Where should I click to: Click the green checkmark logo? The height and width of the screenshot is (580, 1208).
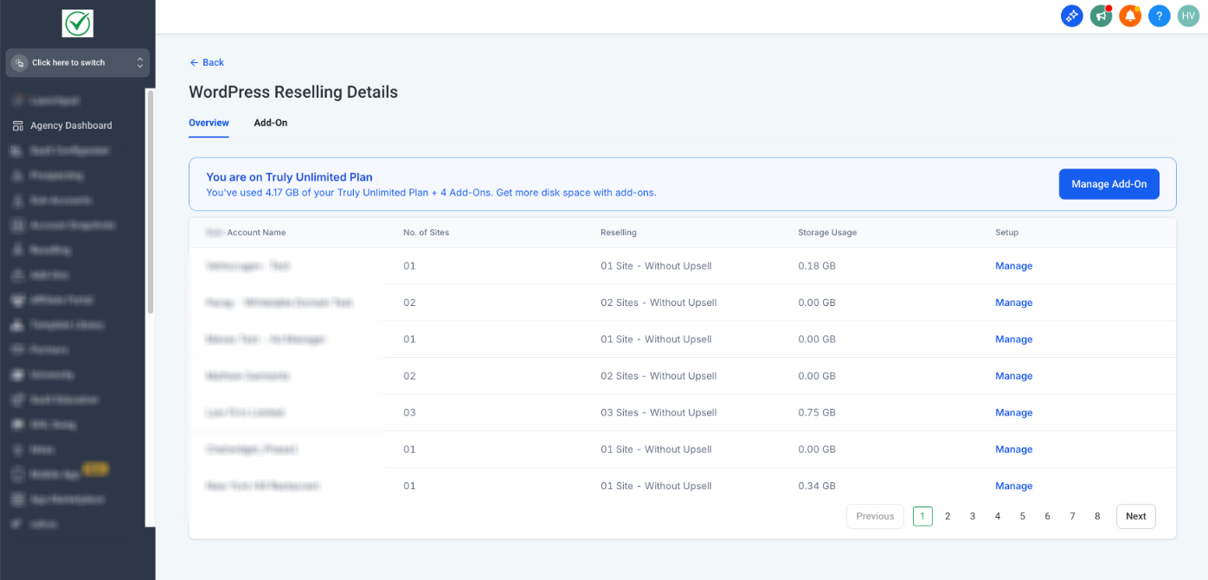coord(78,23)
